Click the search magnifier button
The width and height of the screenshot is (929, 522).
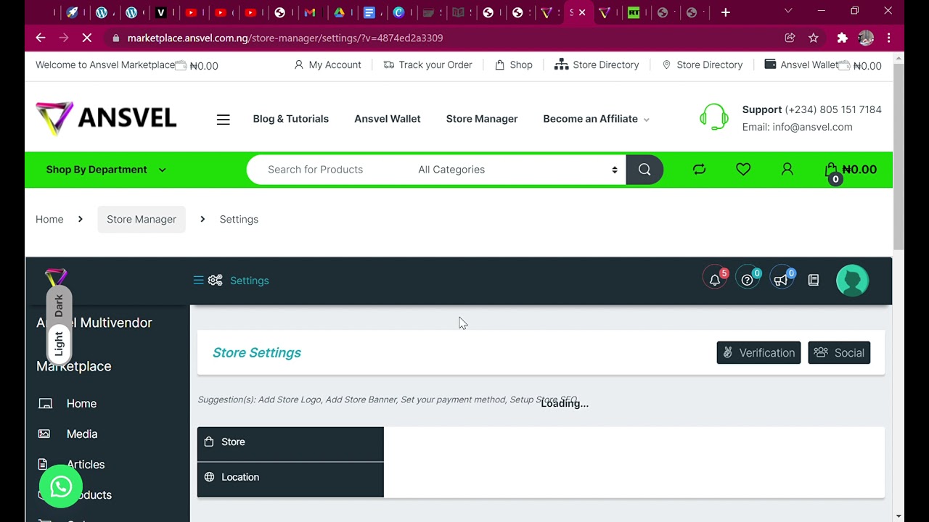coord(644,170)
